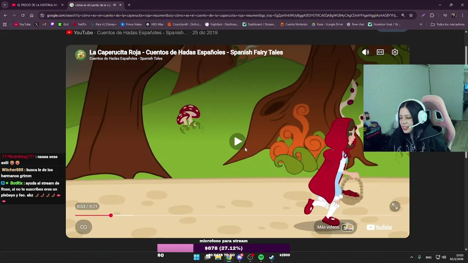The height and width of the screenshot is (263, 468).
Task: Play the Caperucita Roja video
Action: tap(238, 142)
